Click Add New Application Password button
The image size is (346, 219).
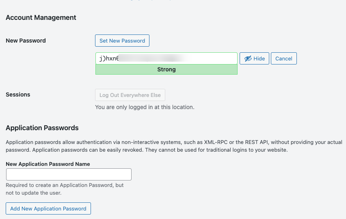(48, 208)
